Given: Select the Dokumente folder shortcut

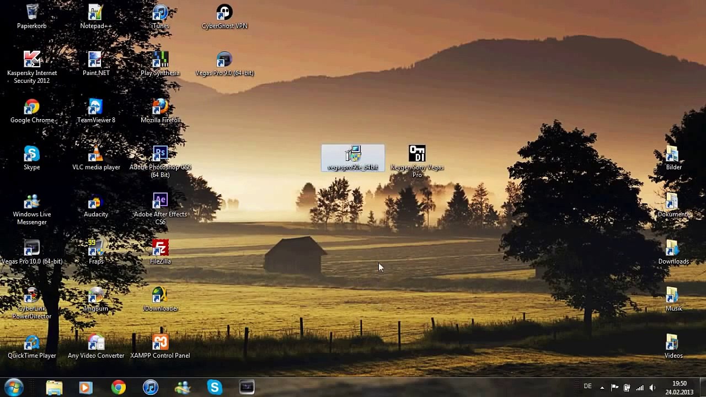Looking at the screenshot, I should (673, 205).
